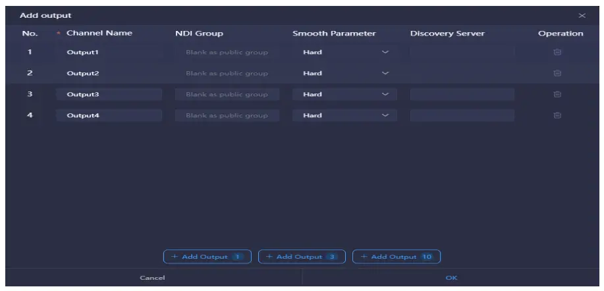Image resolution: width=604 pixels, height=291 pixels.
Task: Click the Smooth Parameter column header
Action: tap(334, 34)
